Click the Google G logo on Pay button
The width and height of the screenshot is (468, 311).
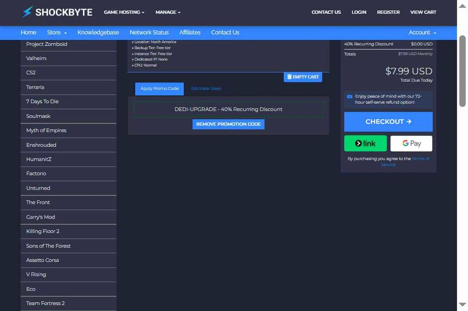point(405,144)
